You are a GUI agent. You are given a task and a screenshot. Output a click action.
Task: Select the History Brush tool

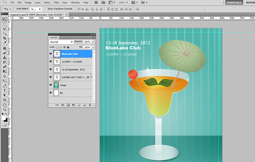click(x=5, y=62)
